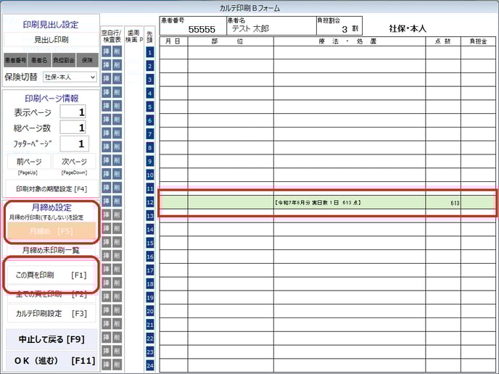Click the 削 delete button for row 1
Image resolution: width=499 pixels, height=374 pixels.
click(x=117, y=52)
